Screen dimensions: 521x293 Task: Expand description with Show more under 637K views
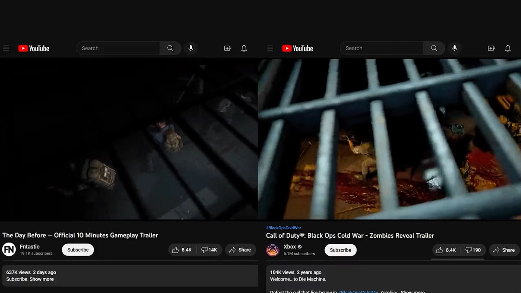tap(42, 279)
